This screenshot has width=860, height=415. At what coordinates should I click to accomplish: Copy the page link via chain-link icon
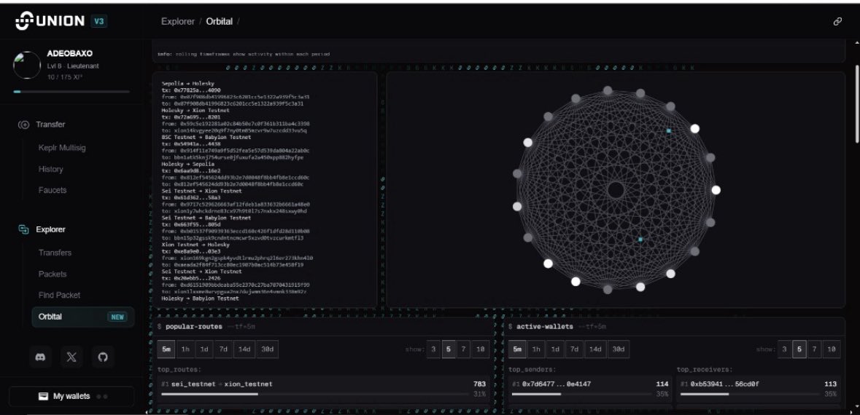coord(837,22)
